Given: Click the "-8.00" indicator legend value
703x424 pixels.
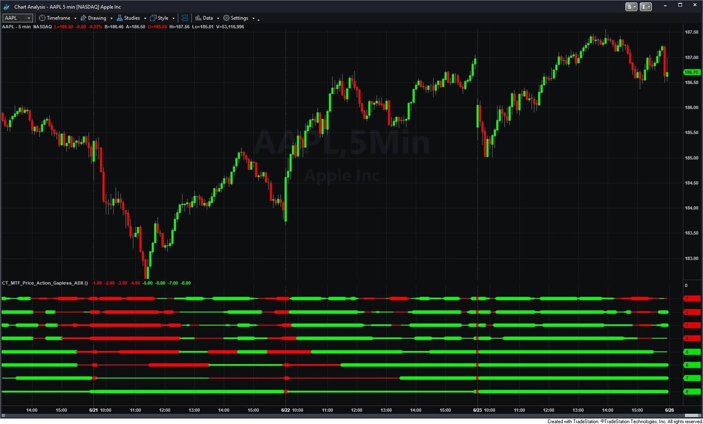Looking at the screenshot, I should [x=186, y=283].
